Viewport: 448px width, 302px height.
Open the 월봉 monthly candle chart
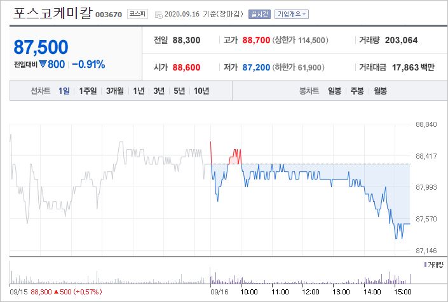380,91
